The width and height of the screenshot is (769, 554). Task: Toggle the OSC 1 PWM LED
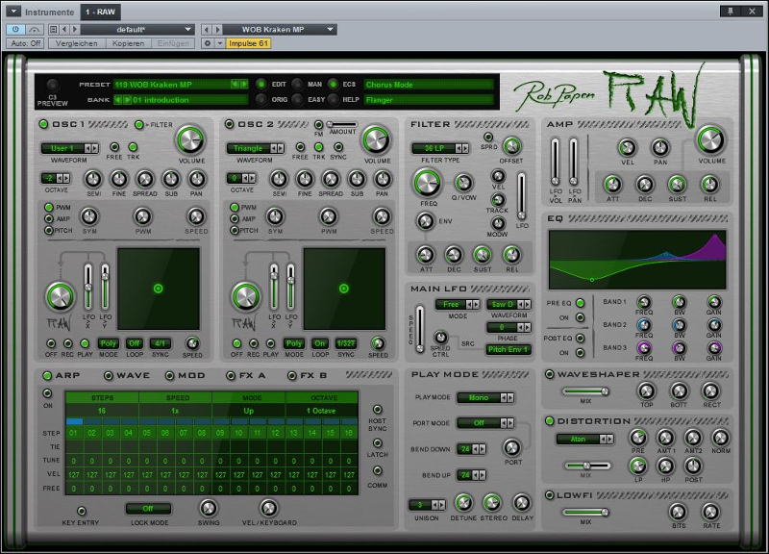[49, 207]
